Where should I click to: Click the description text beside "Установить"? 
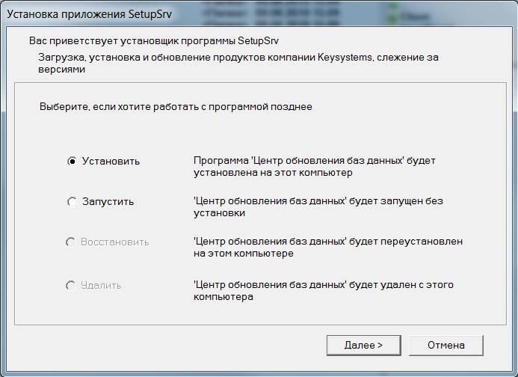314,167
